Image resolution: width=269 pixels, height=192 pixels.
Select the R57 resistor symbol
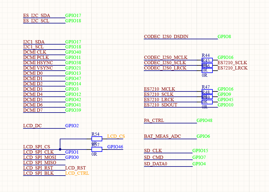pos(97,149)
